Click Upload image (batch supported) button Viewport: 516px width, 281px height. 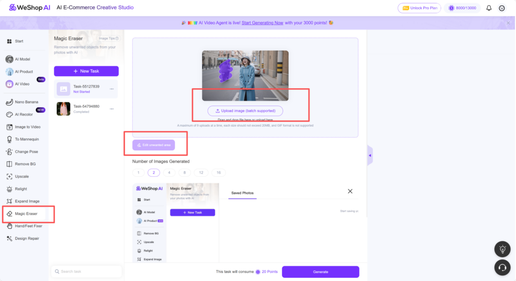[x=245, y=111]
